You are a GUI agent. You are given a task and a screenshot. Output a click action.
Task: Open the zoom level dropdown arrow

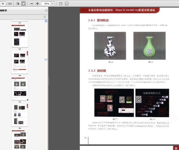click(x=53, y=4)
